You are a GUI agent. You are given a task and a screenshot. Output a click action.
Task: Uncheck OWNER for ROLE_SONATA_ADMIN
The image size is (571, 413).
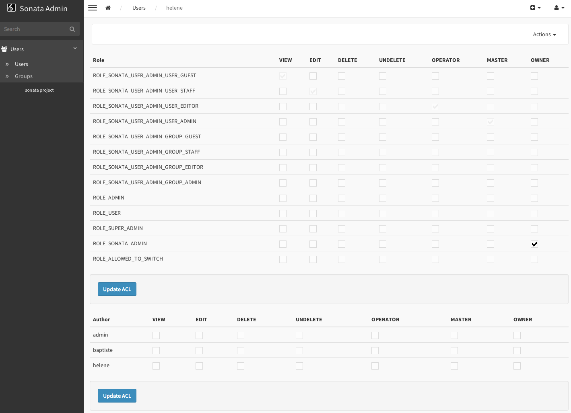pos(534,244)
